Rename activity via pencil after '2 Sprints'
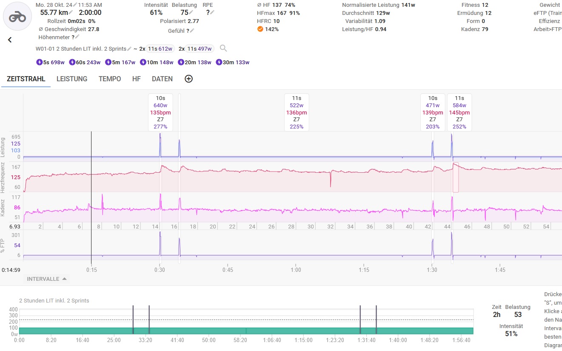The image size is (562, 351). click(129, 49)
